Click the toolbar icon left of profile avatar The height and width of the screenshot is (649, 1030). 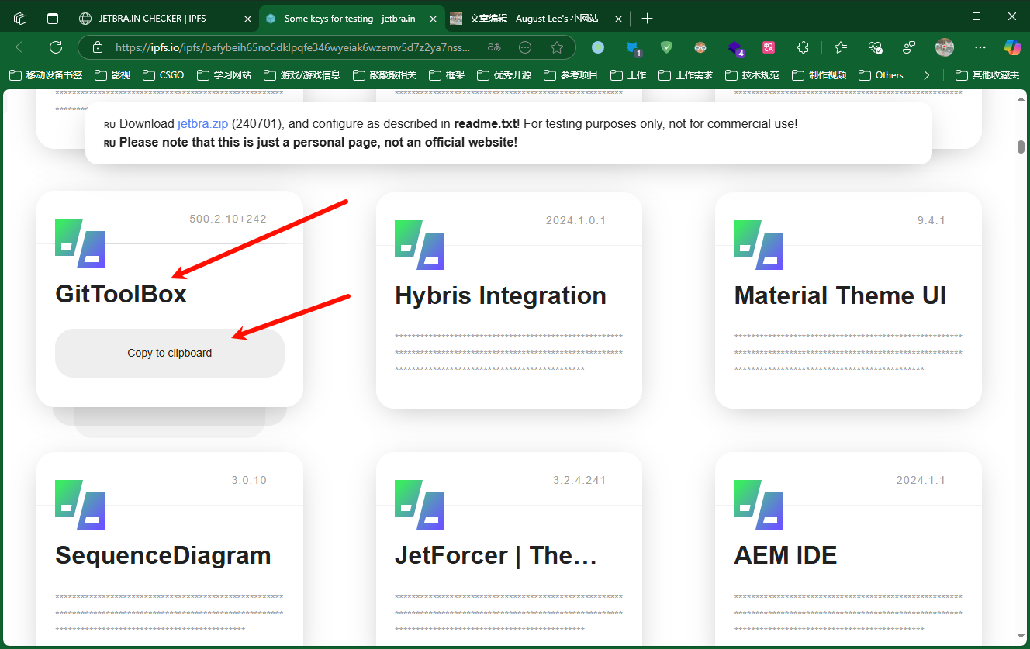coord(909,47)
